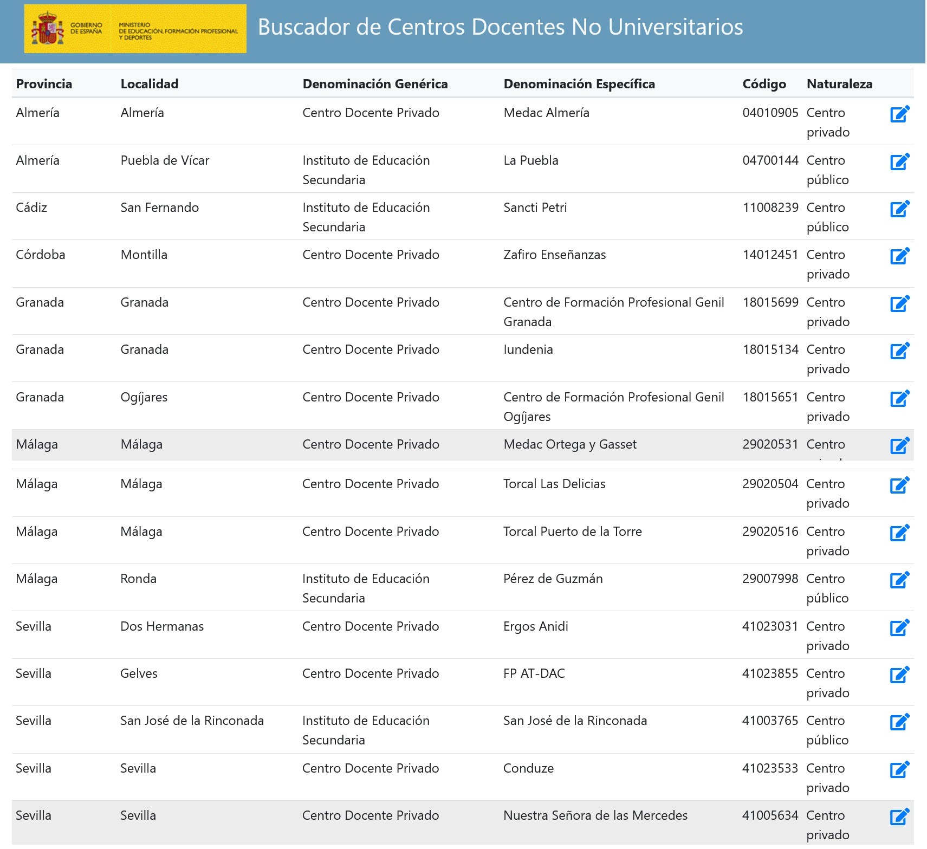Open details icon for Sancti Petri row
This screenshot has width=927, height=849.
point(899,209)
